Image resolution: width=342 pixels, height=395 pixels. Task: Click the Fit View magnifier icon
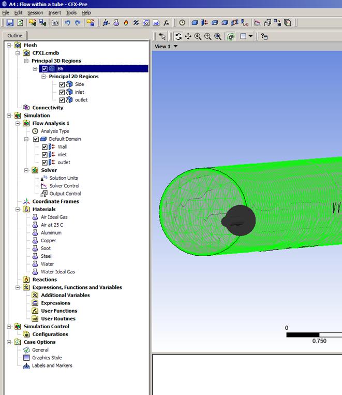218,36
